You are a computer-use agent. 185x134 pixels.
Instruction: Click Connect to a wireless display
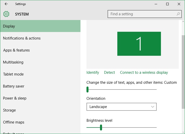(144, 72)
